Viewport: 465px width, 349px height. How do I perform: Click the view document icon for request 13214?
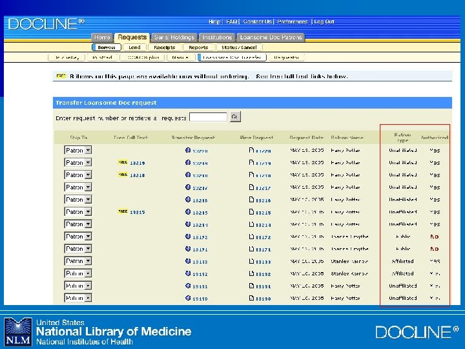pyautogui.click(x=251, y=224)
